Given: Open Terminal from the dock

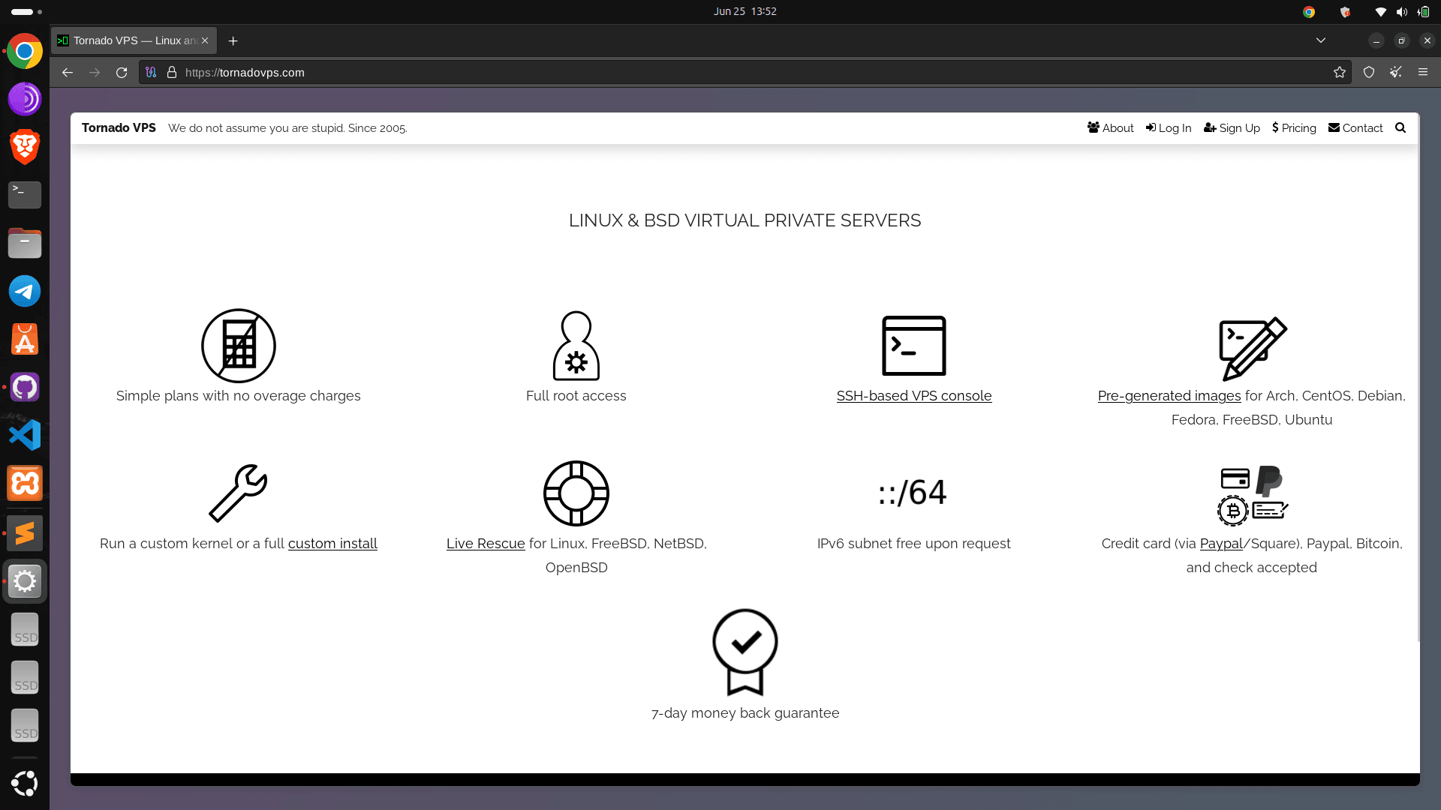Looking at the screenshot, I should pyautogui.click(x=25, y=195).
